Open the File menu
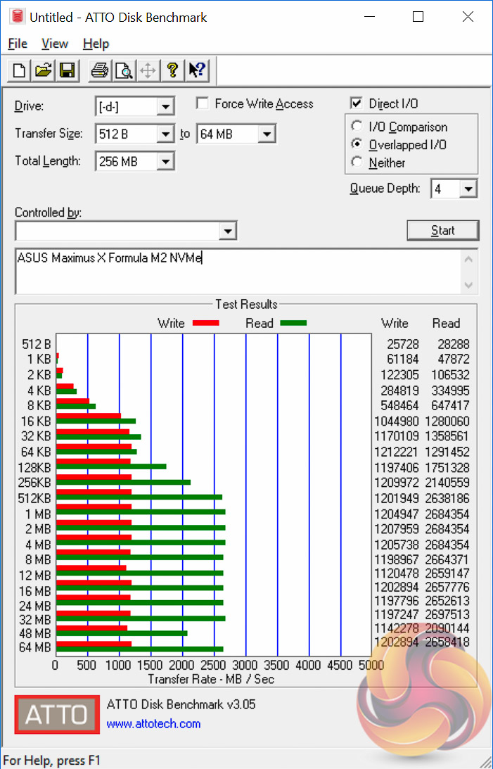This screenshot has height=769, width=493. coord(18,44)
